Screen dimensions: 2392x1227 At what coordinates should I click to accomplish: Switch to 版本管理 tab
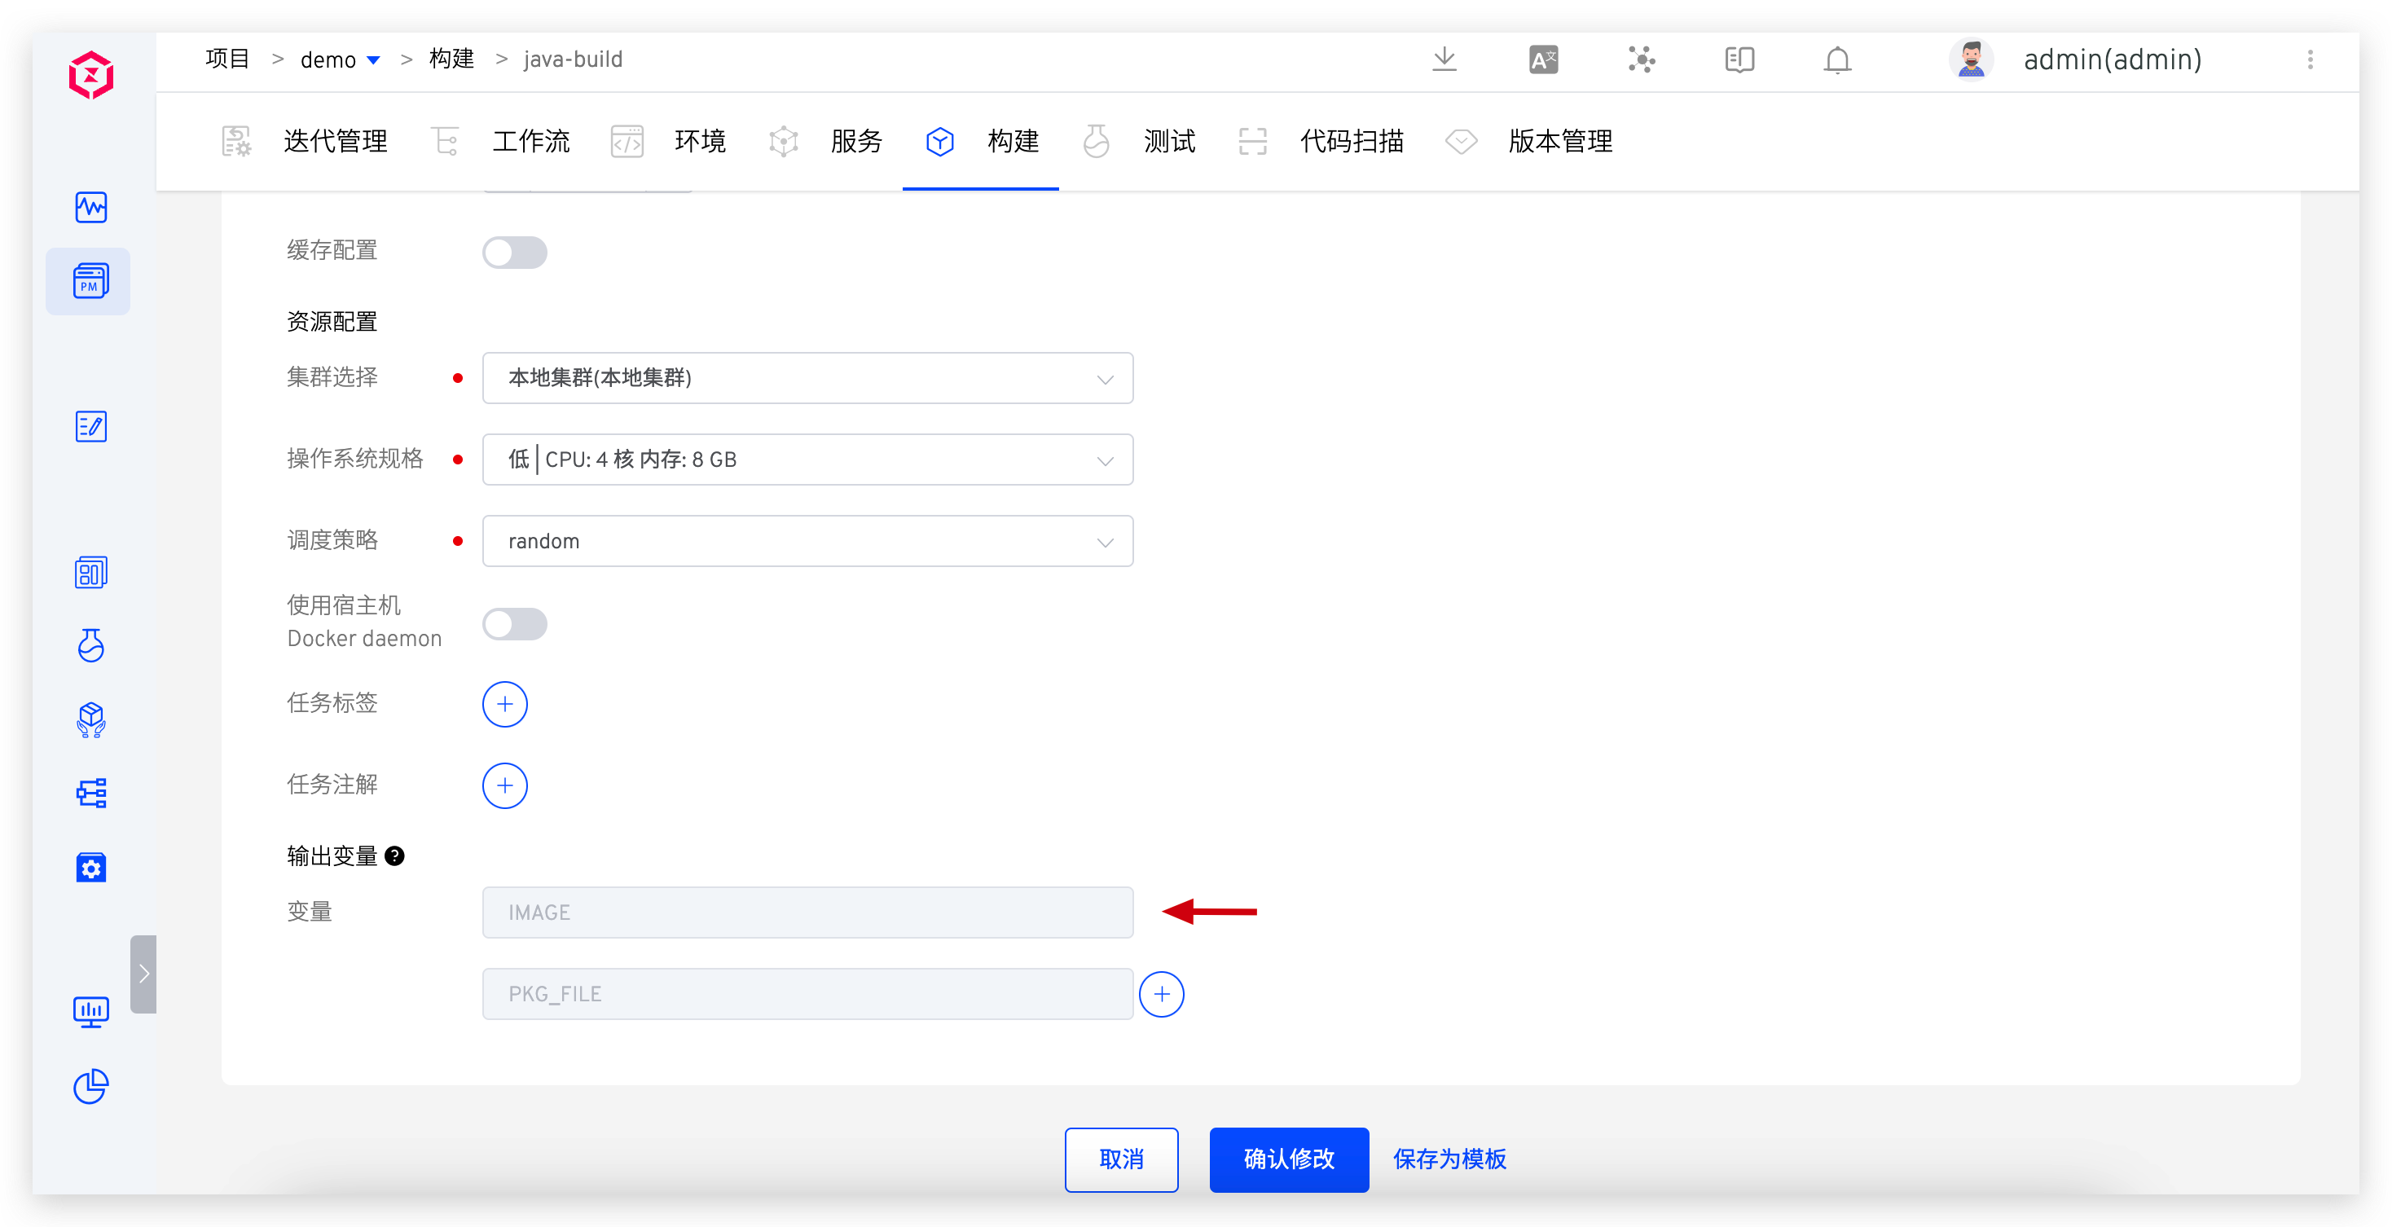click(x=1529, y=141)
